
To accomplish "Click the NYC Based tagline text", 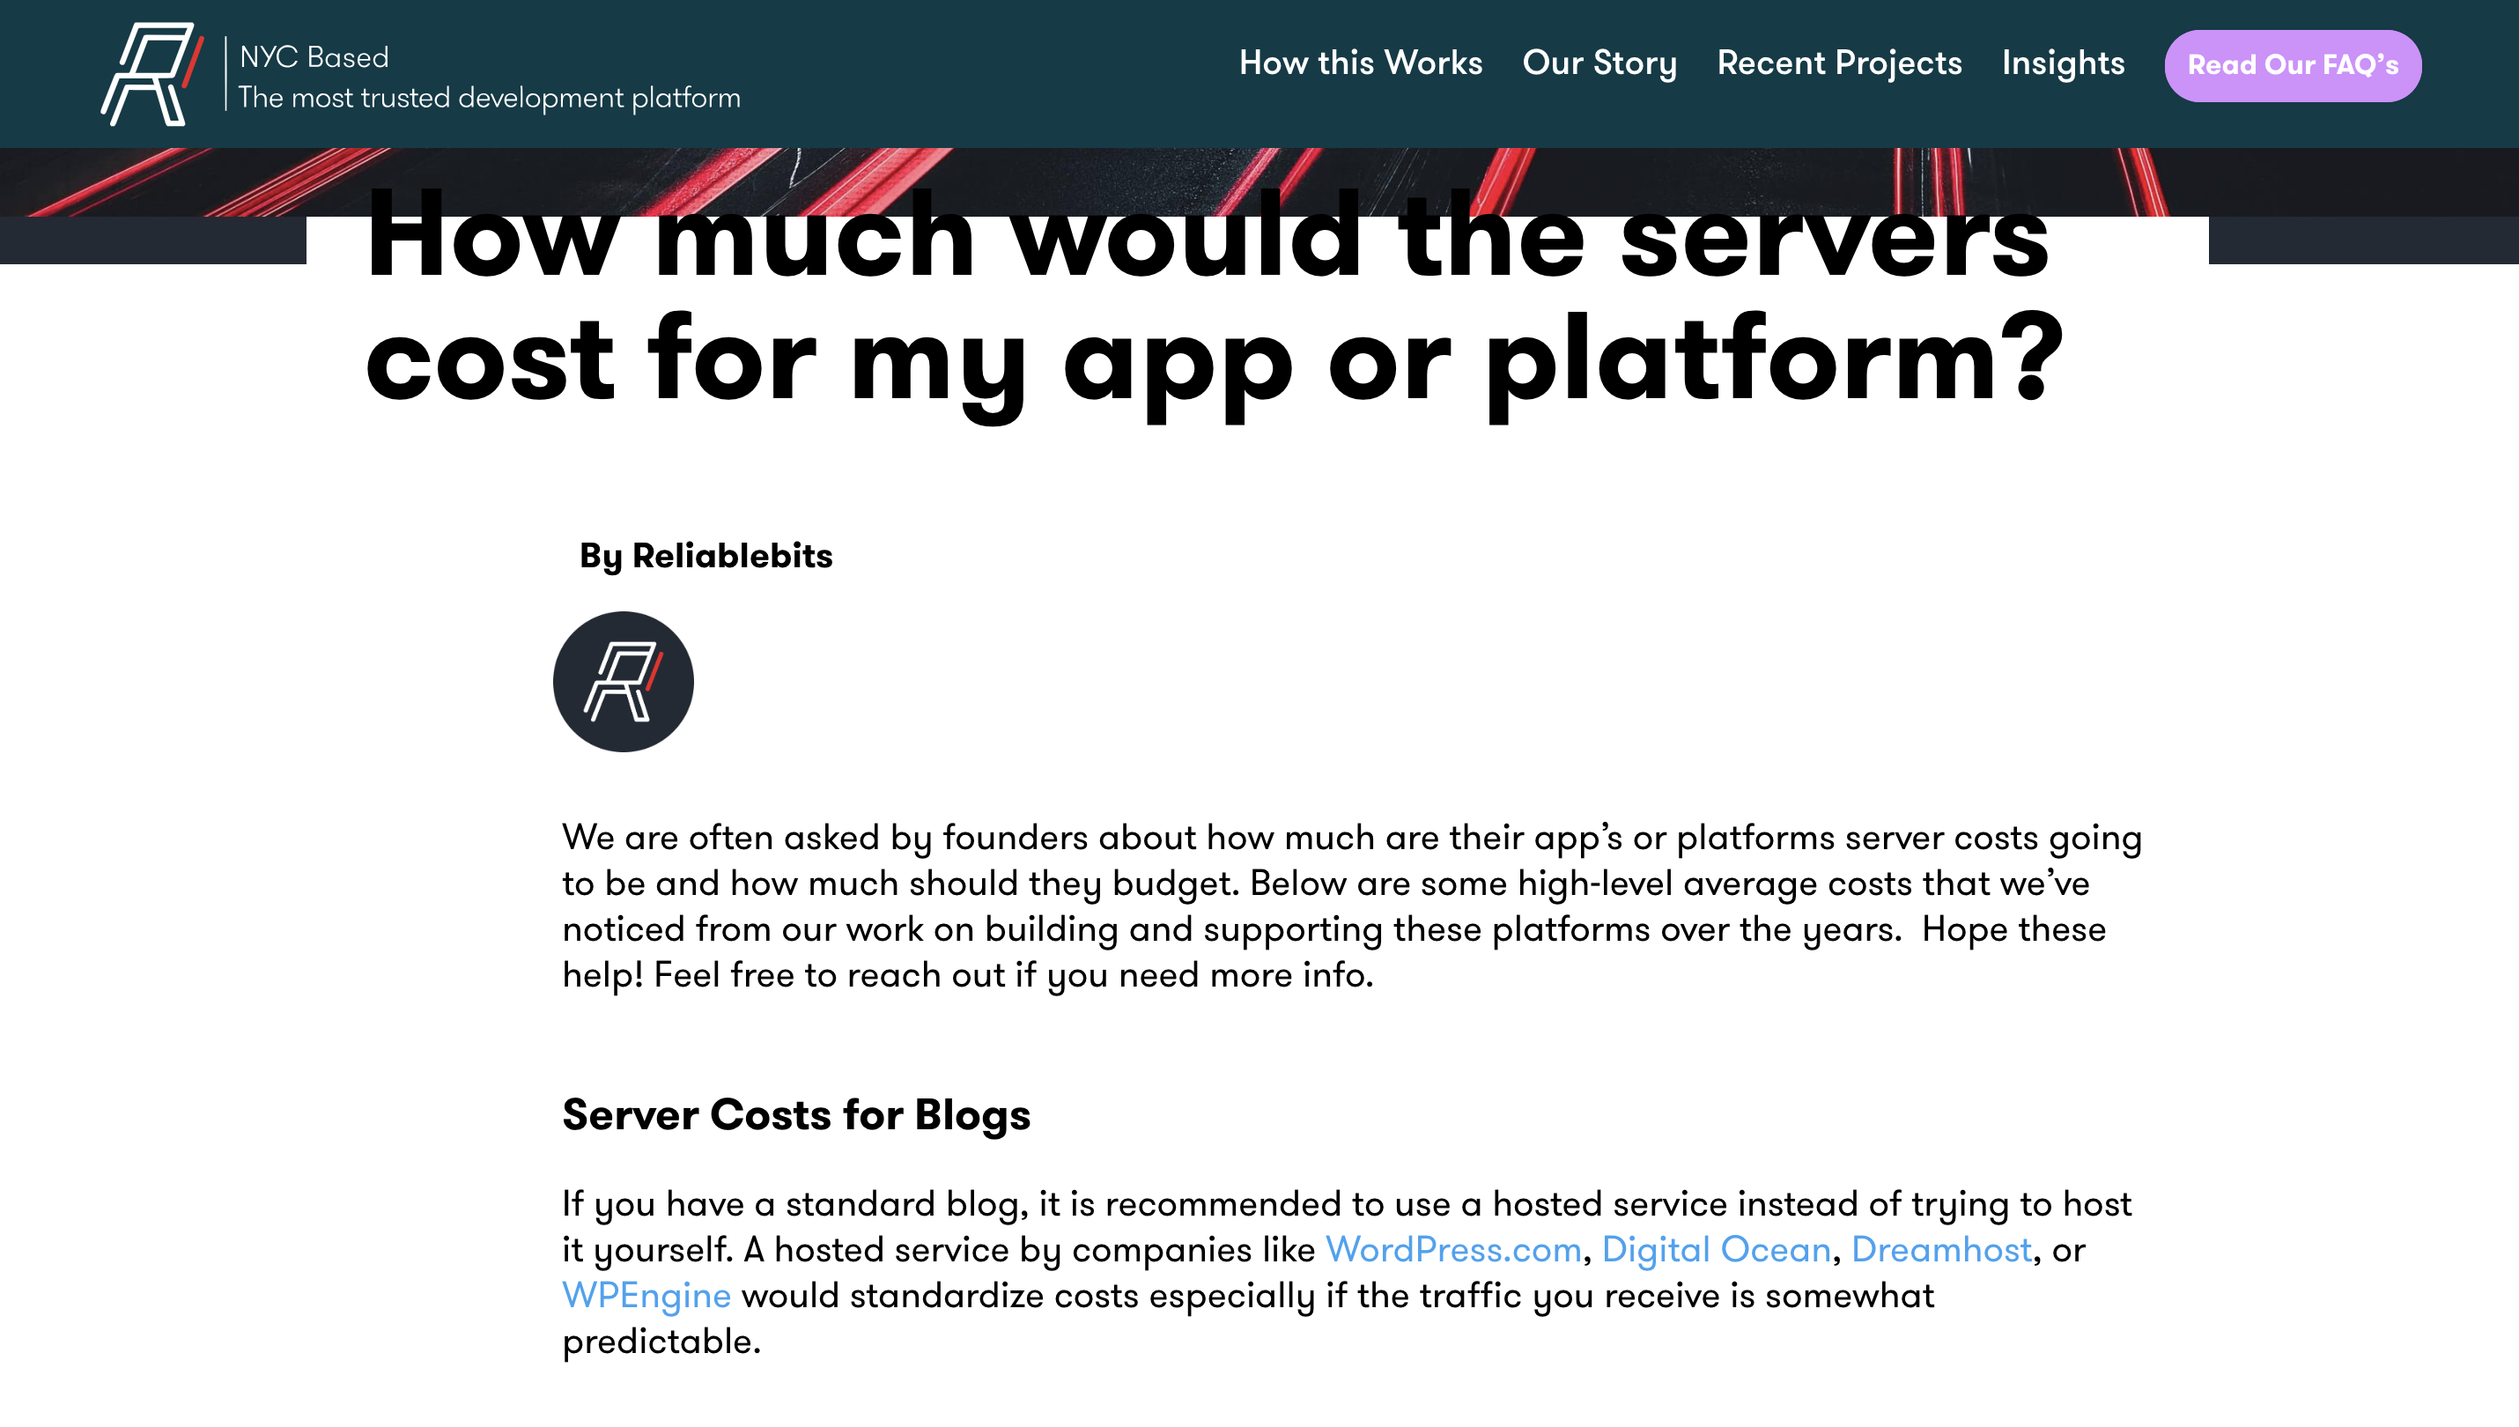I will (314, 58).
